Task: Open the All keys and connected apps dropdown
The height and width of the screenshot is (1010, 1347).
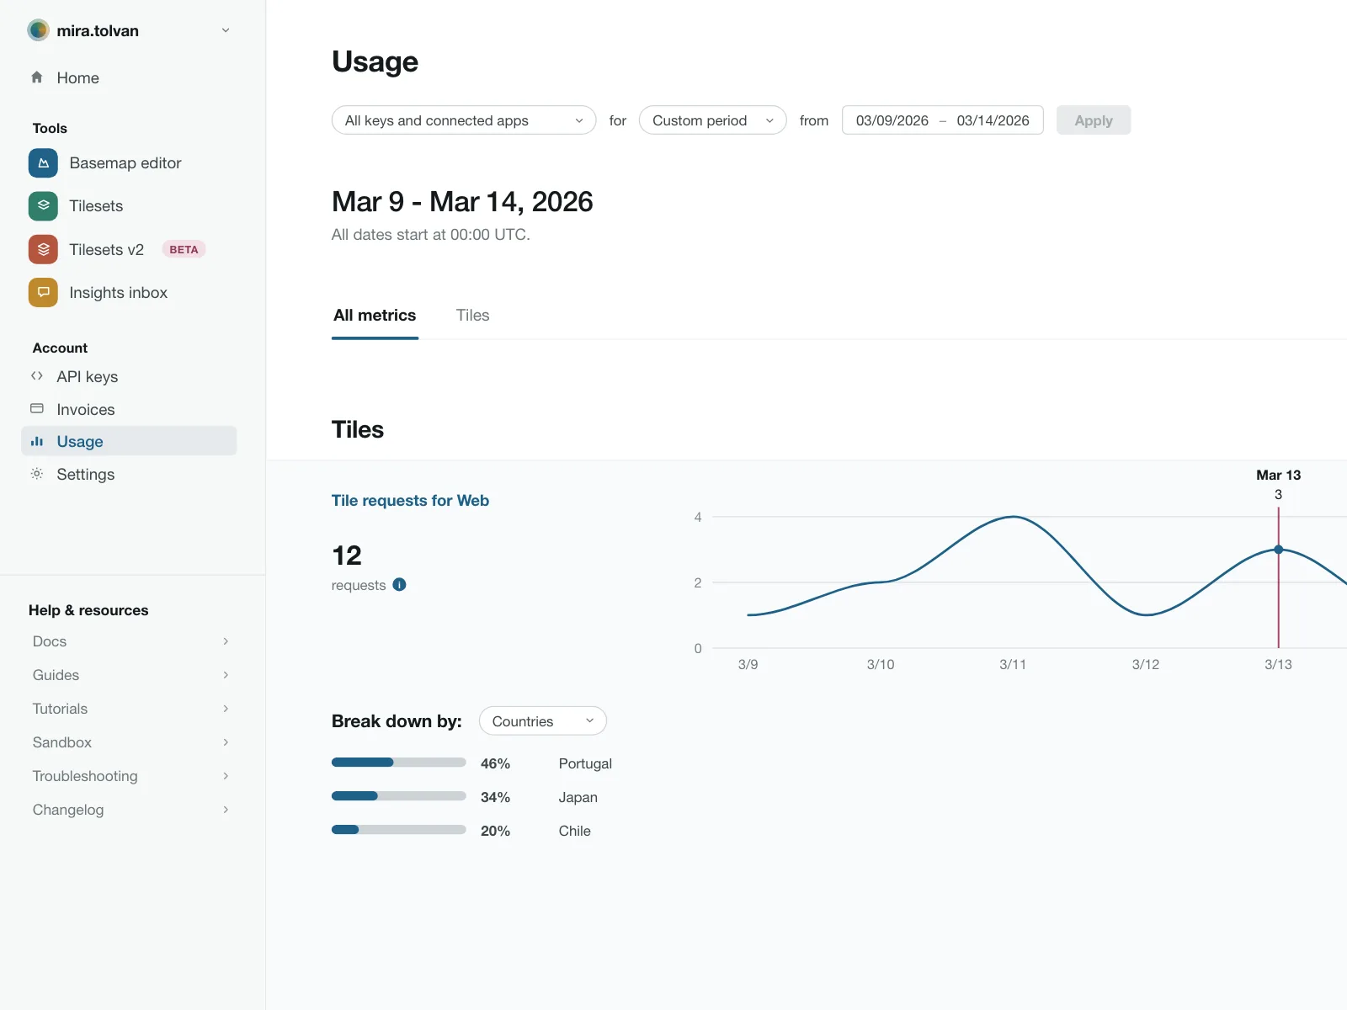Action: coord(464,120)
